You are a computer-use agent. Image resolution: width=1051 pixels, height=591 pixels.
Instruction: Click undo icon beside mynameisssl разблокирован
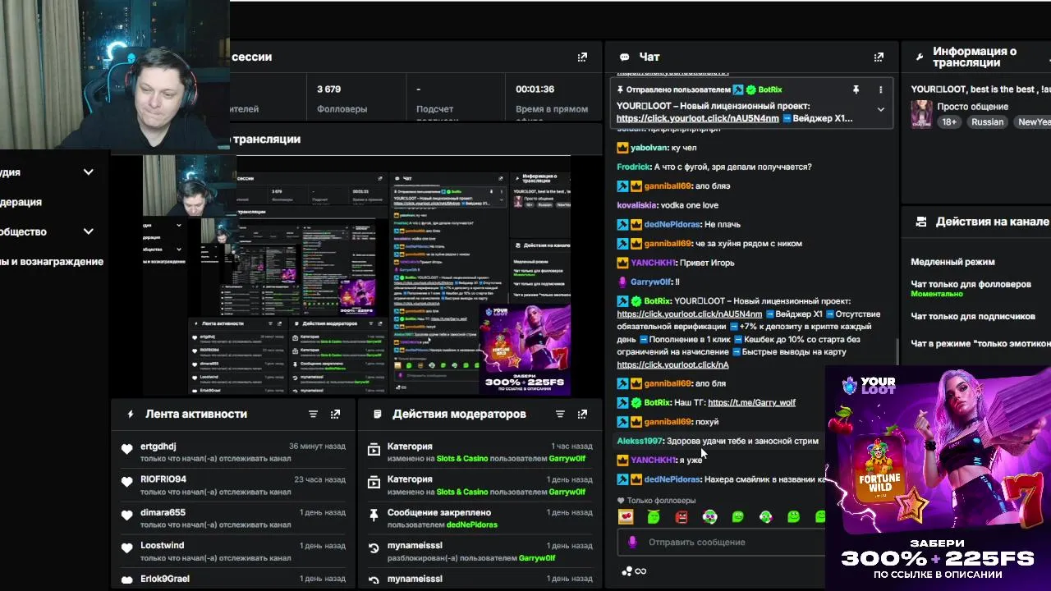(x=374, y=548)
